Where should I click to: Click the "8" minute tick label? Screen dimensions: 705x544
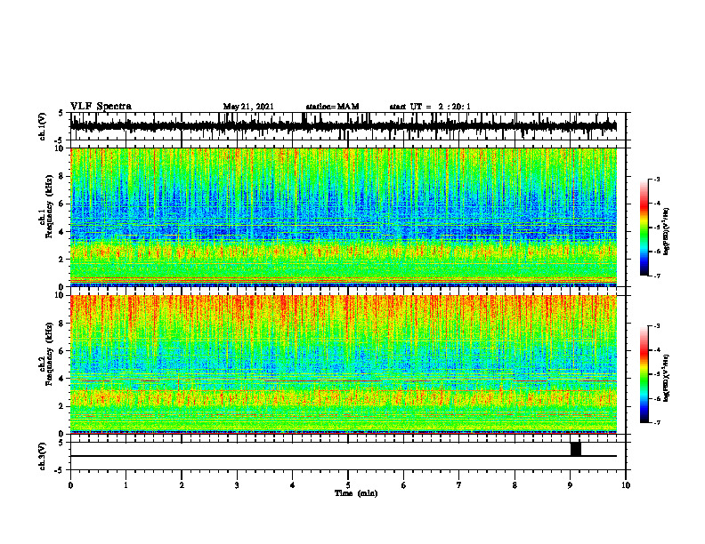[x=515, y=485]
